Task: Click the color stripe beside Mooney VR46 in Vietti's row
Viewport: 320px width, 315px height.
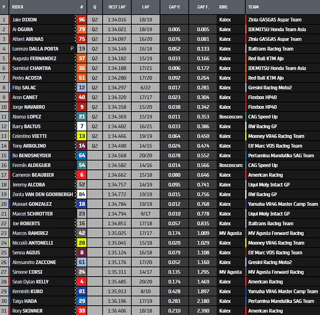Action: [x=246, y=136]
